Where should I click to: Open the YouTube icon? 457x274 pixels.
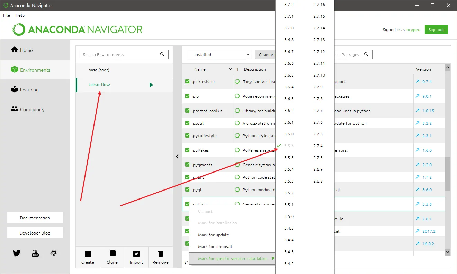35,253
